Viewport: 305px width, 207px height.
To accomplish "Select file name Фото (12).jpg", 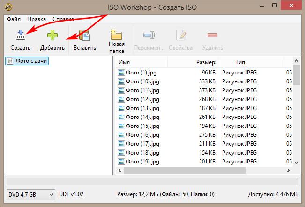I will pos(142,99).
